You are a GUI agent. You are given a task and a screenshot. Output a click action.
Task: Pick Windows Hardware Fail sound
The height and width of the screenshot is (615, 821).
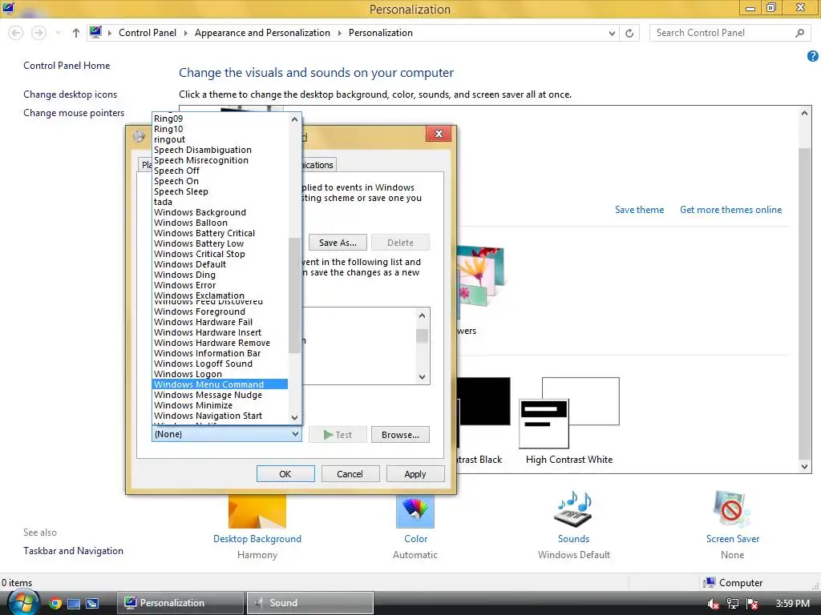tap(220, 322)
